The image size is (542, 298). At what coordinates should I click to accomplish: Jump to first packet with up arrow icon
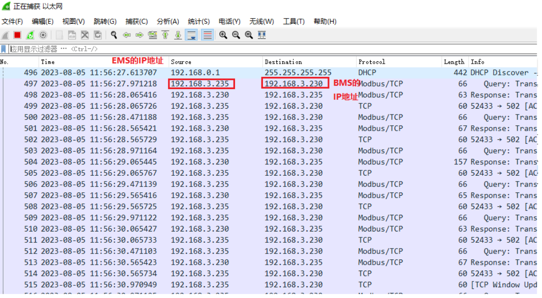[165, 35]
